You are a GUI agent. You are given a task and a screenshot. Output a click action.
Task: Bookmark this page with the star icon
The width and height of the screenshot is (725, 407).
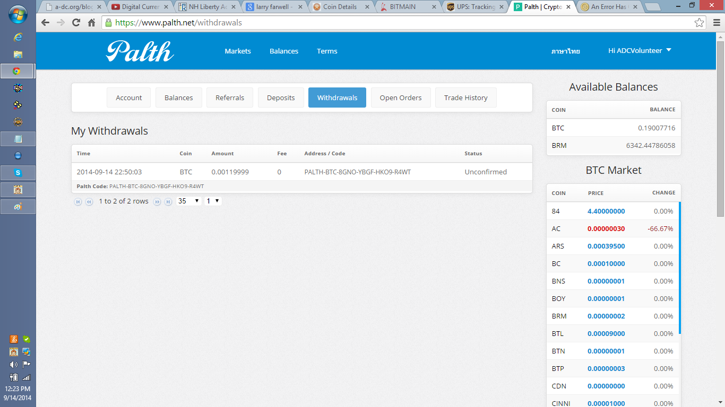pos(700,23)
